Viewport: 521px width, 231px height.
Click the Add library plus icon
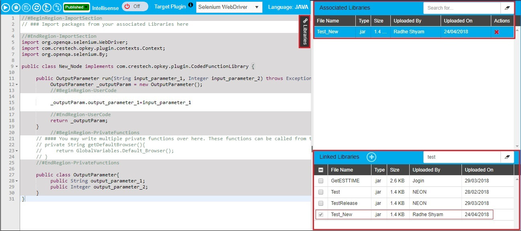click(x=371, y=157)
